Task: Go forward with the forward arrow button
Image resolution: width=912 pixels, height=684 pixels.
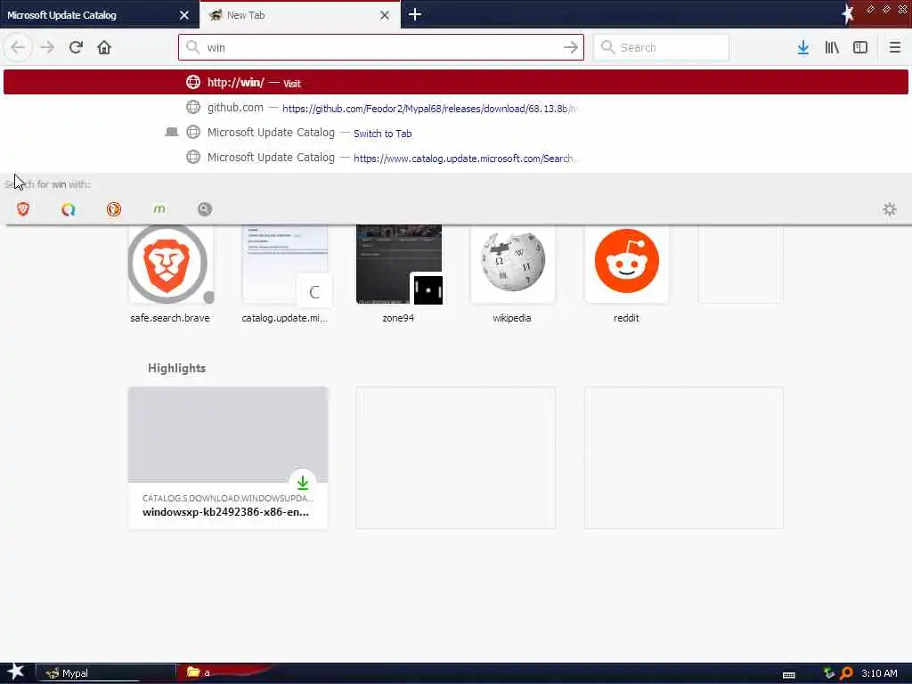Action: tap(47, 47)
